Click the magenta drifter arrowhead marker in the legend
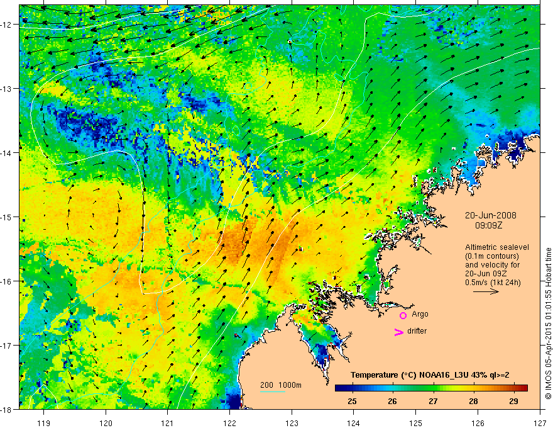This screenshot has height=428, width=553. click(399, 332)
